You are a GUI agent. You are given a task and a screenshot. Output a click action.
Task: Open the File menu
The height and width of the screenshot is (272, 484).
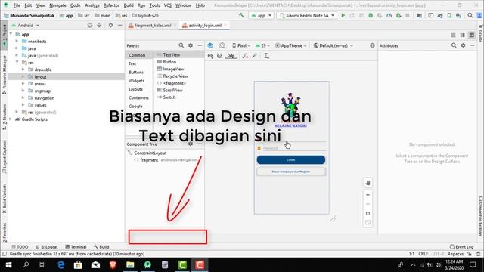[17, 5]
